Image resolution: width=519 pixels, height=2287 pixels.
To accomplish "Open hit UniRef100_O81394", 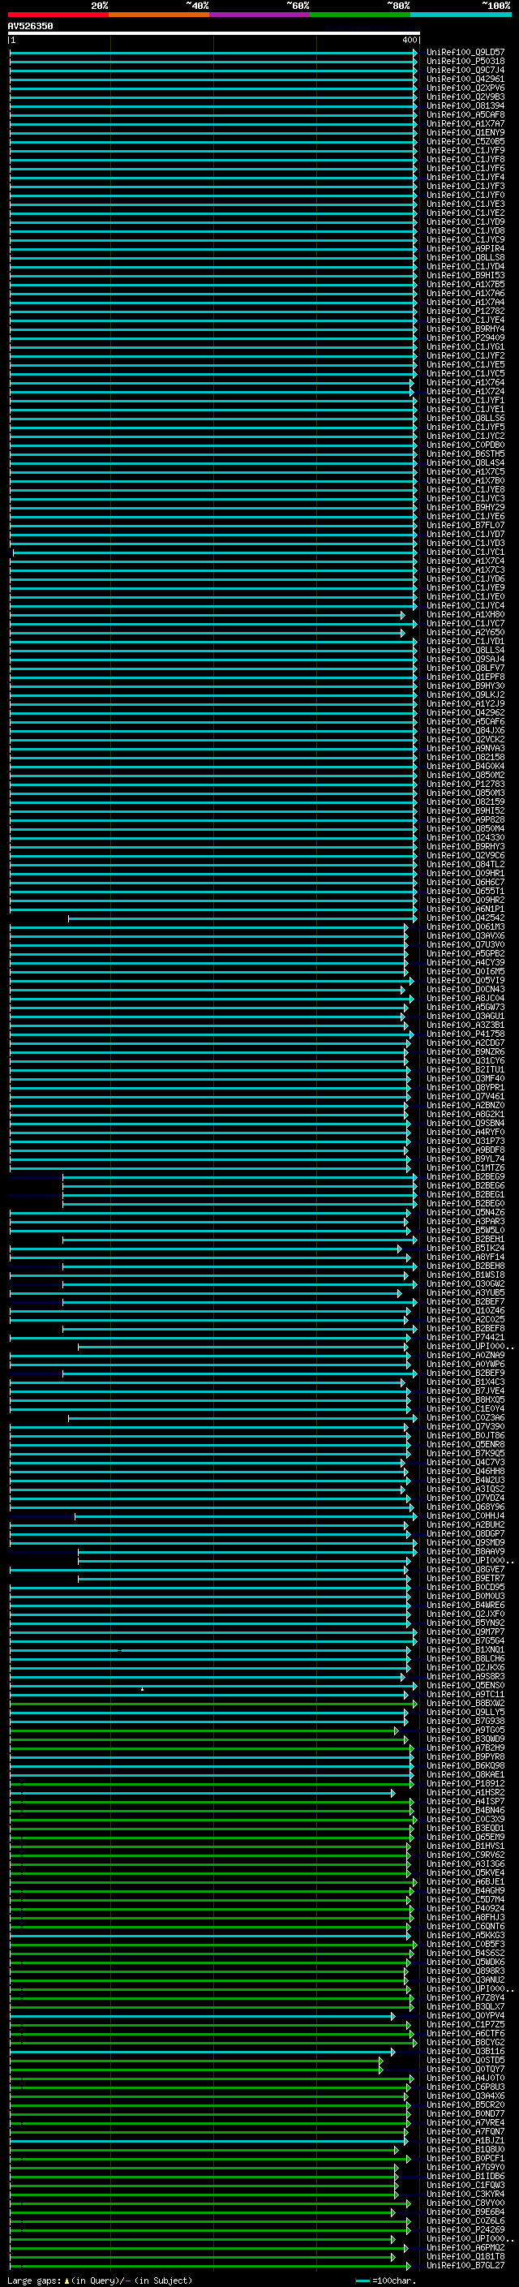I will click(x=465, y=105).
